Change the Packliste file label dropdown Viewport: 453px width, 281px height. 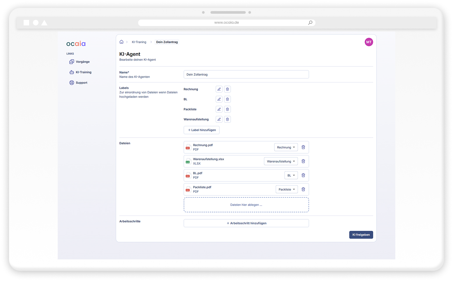click(x=287, y=189)
